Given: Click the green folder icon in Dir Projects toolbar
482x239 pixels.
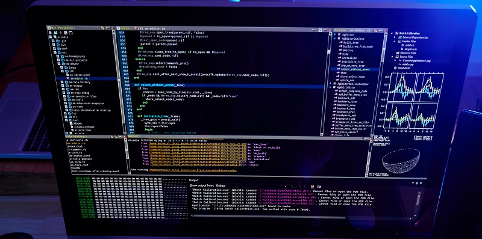Looking at the screenshot, I should tap(55, 33).
